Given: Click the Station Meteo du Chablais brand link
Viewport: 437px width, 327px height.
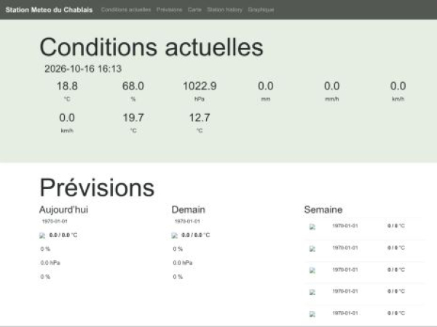Looking at the screenshot, I should coord(49,9).
